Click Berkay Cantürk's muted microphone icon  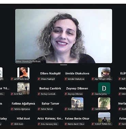point(39,94)
